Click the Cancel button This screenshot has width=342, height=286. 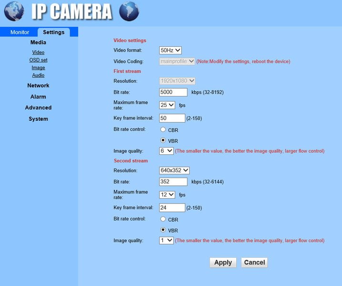254,263
